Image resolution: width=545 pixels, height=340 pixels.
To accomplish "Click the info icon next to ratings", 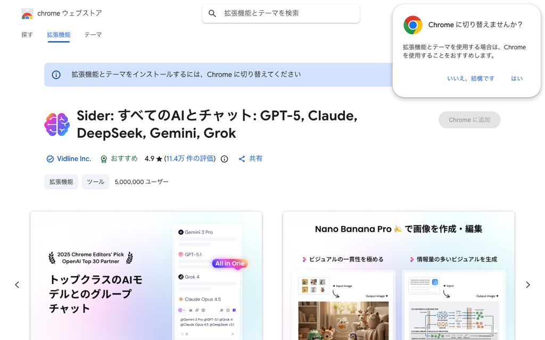I will click(x=225, y=159).
